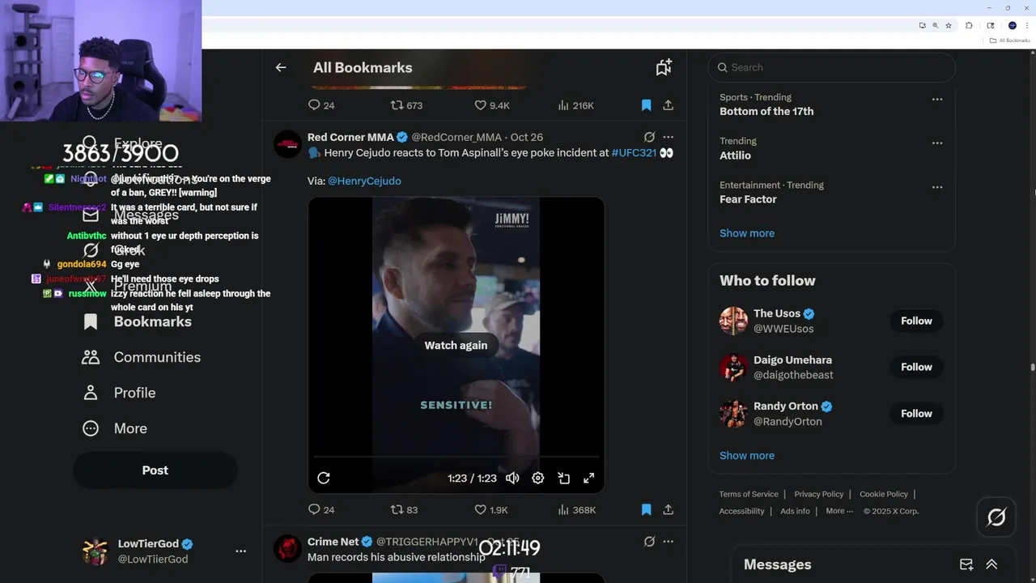Show more Who to follow suggestions
The width and height of the screenshot is (1036, 583).
pos(747,455)
